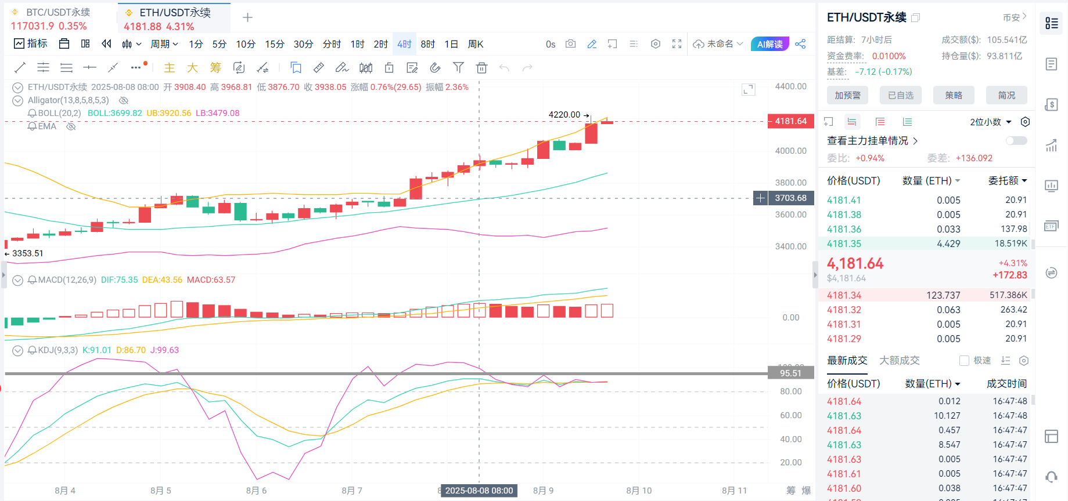The height and width of the screenshot is (501, 1068).
Task: Select the trend line drawing tool
Action: pyautogui.click(x=20, y=68)
